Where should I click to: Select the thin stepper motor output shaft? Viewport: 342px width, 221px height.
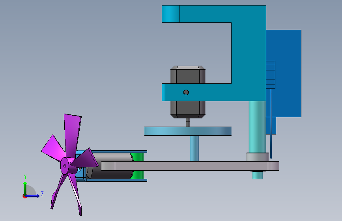(188, 122)
